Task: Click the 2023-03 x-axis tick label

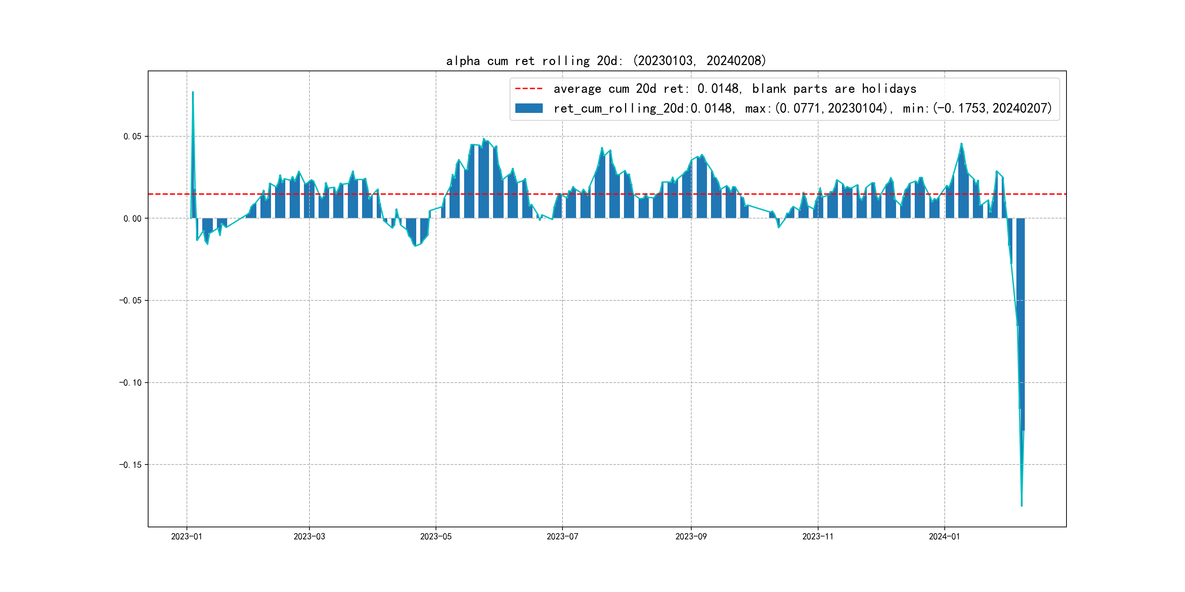Action: coord(309,536)
